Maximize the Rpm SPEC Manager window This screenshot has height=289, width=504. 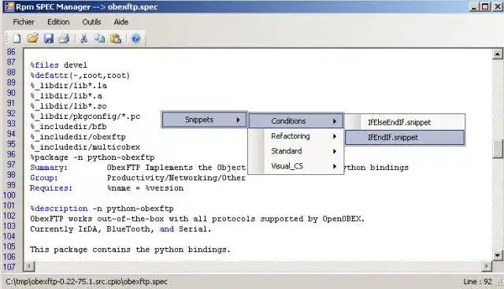(485, 6)
